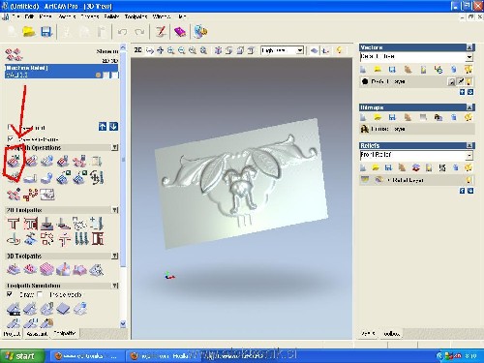Collapse the Vectors panel header arrow
484x363 pixels.
tap(469, 47)
